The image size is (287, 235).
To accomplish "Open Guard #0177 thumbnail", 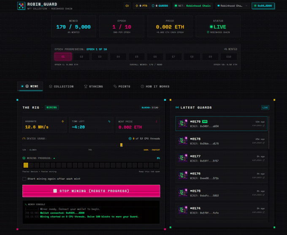I will point(183,158).
